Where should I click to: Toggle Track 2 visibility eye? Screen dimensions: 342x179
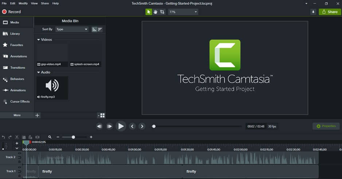(x=19, y=153)
